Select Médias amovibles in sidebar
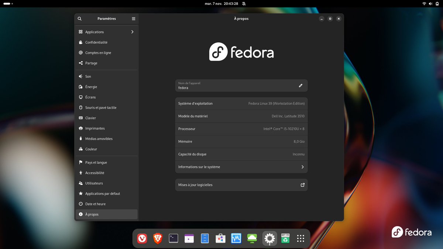The width and height of the screenshot is (443, 249). tap(106, 139)
